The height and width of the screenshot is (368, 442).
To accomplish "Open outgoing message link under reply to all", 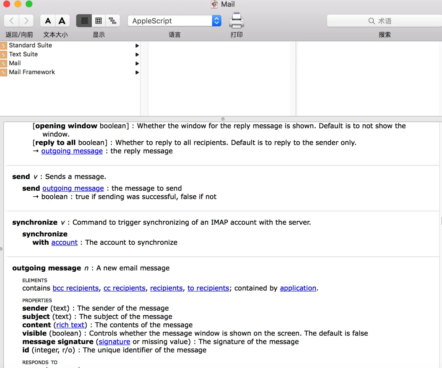I will 72,151.
